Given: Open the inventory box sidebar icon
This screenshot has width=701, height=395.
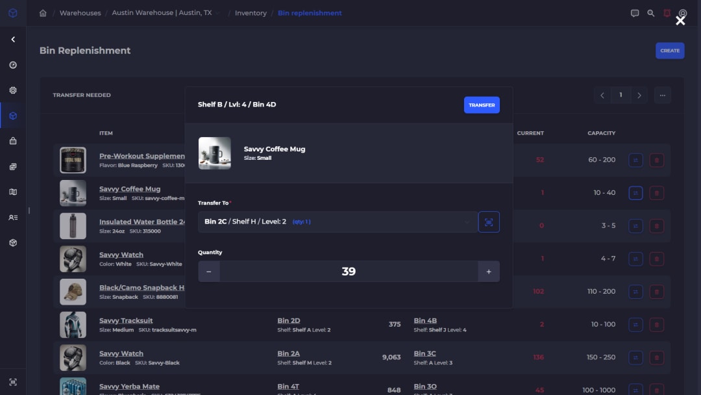Looking at the screenshot, I should coord(13,116).
